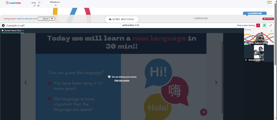Click the slide's vertical scrollbar
Image resolution: width=277 pixels, height=120 pixels.
(222, 78)
